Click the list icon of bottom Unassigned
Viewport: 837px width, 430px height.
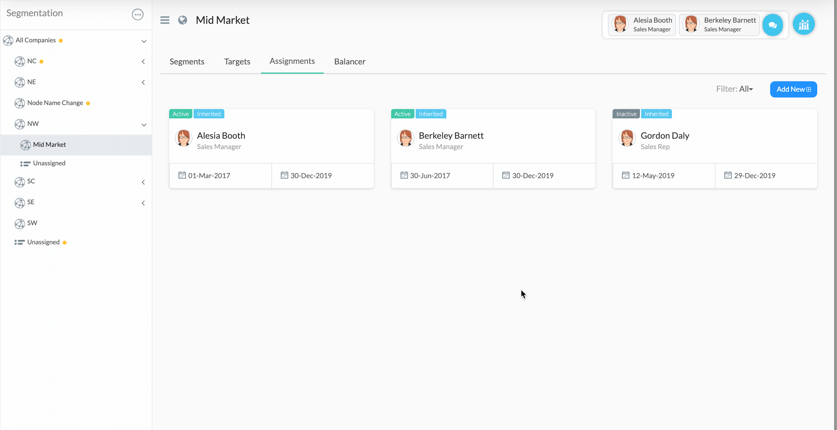pyautogui.click(x=19, y=242)
